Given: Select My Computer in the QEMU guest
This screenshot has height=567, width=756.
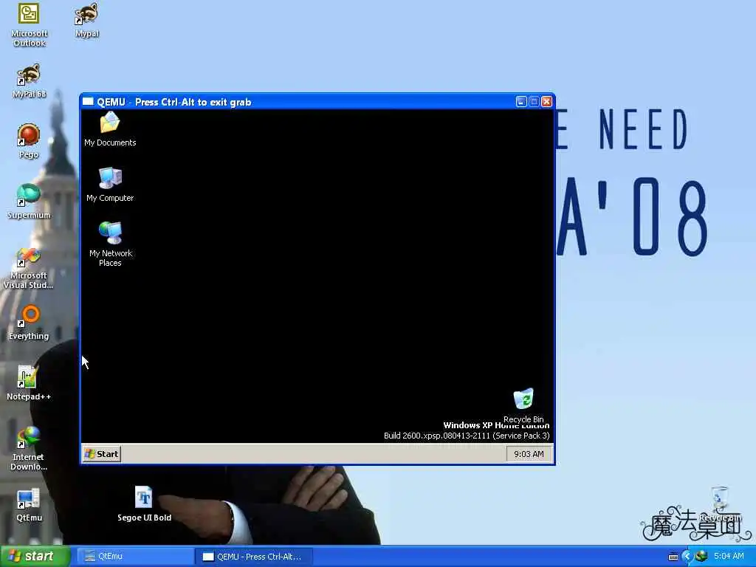Looking at the screenshot, I should [x=110, y=184].
